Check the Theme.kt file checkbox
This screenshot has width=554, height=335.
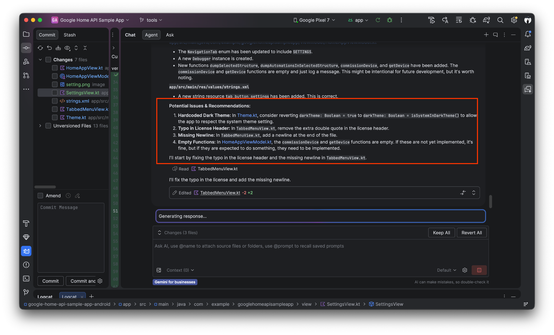pyautogui.click(x=55, y=117)
